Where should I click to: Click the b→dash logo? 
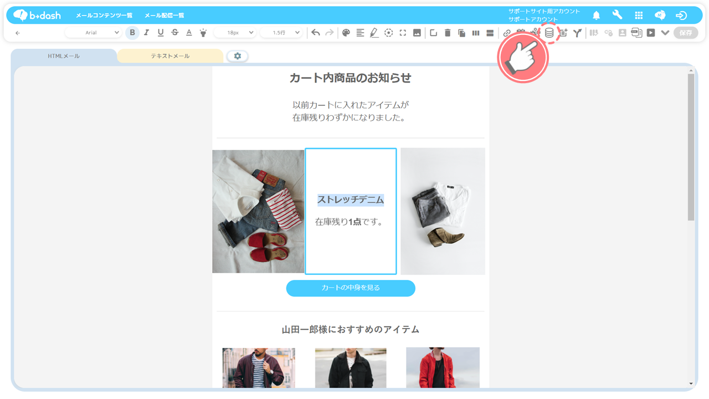click(37, 15)
